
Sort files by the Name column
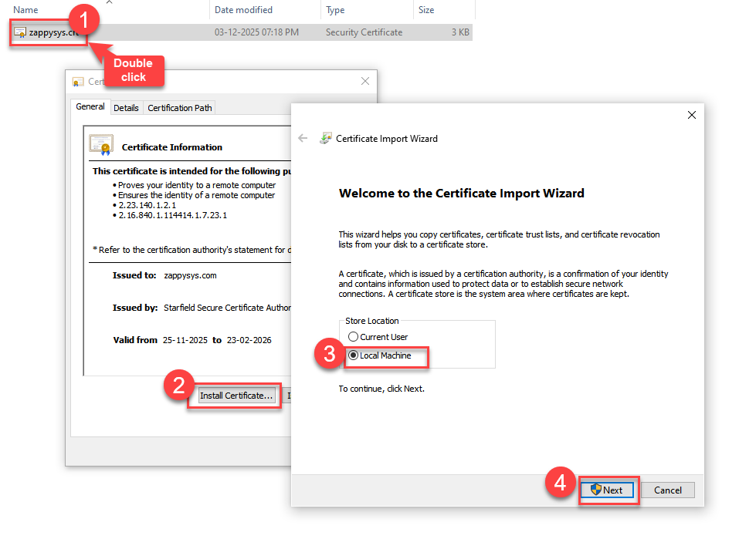click(26, 10)
